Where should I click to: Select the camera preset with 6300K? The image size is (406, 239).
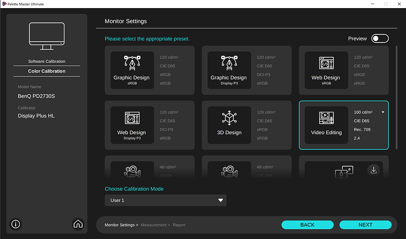132,171
